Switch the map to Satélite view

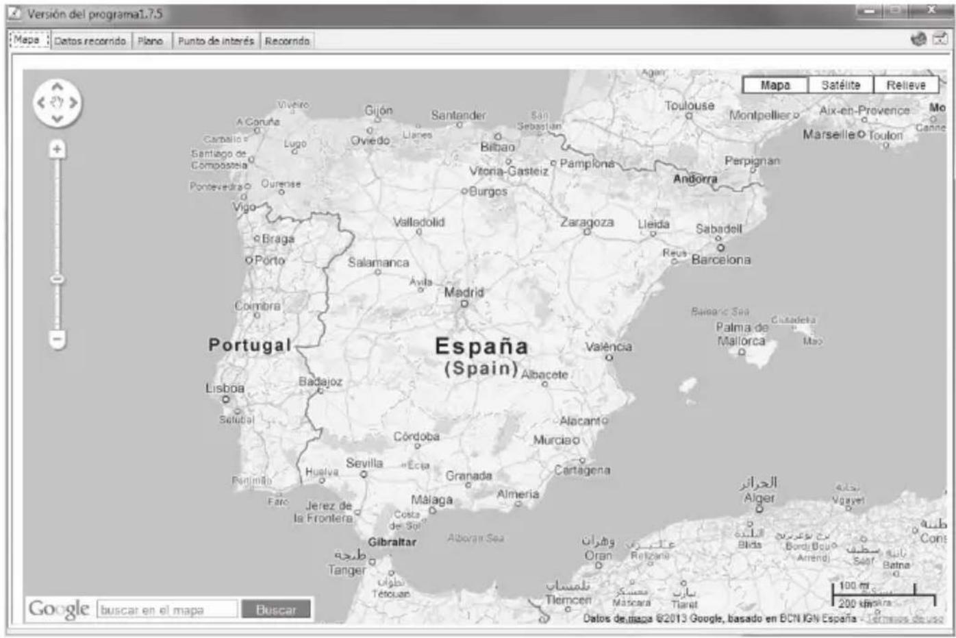(840, 85)
